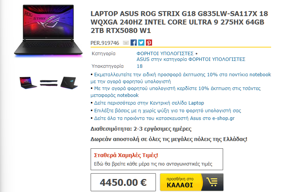Click the 4450.00 € price box

(123, 182)
